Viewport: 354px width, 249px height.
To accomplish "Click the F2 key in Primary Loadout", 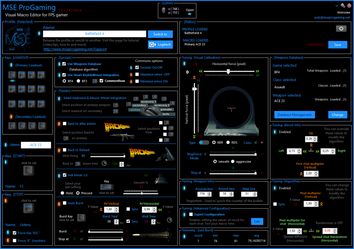I will [12, 75].
